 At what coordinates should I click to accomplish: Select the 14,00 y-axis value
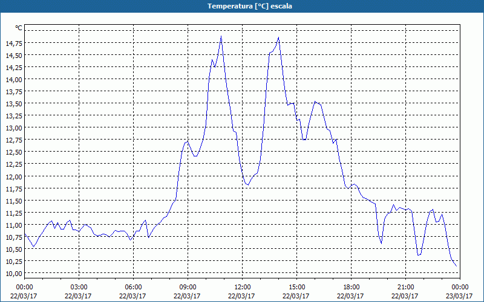click(14, 79)
